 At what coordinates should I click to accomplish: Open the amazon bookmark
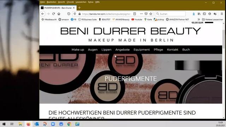(64, 19)
